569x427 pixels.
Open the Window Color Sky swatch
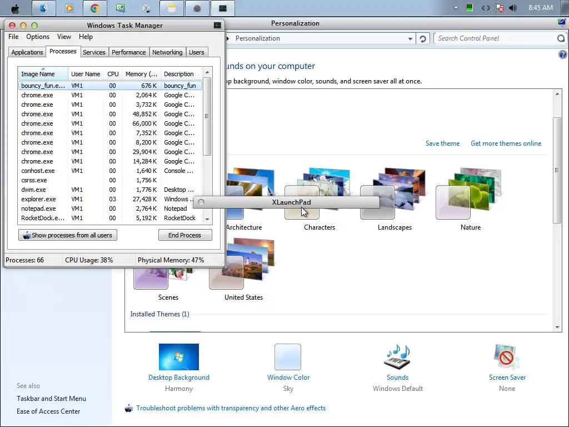(288, 356)
